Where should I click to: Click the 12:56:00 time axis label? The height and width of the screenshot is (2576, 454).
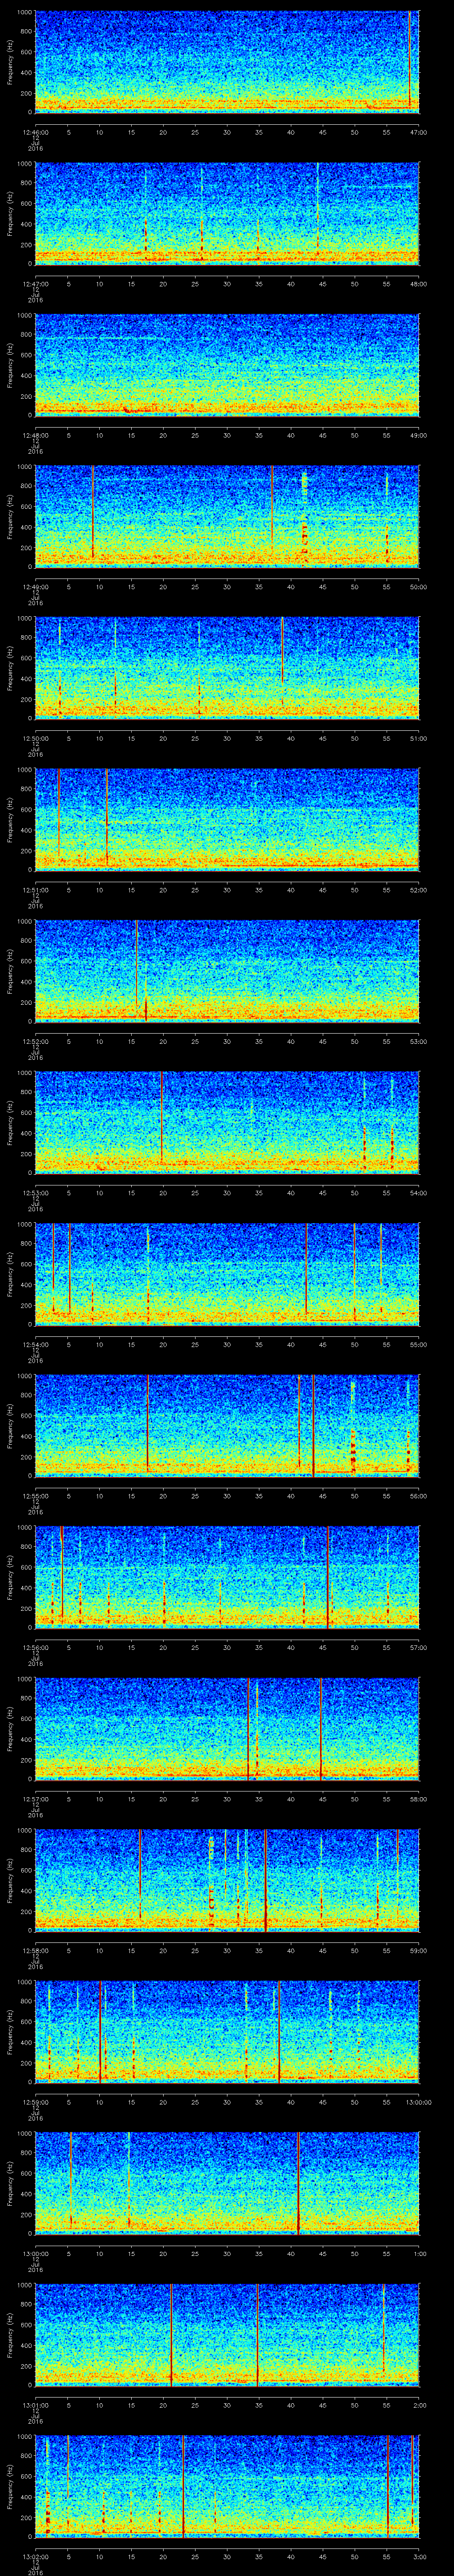click(36, 1647)
